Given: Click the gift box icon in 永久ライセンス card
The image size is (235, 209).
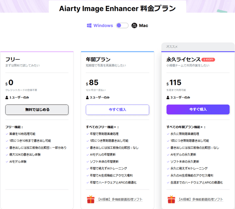Looking at the screenshot, I should (x=171, y=199).
